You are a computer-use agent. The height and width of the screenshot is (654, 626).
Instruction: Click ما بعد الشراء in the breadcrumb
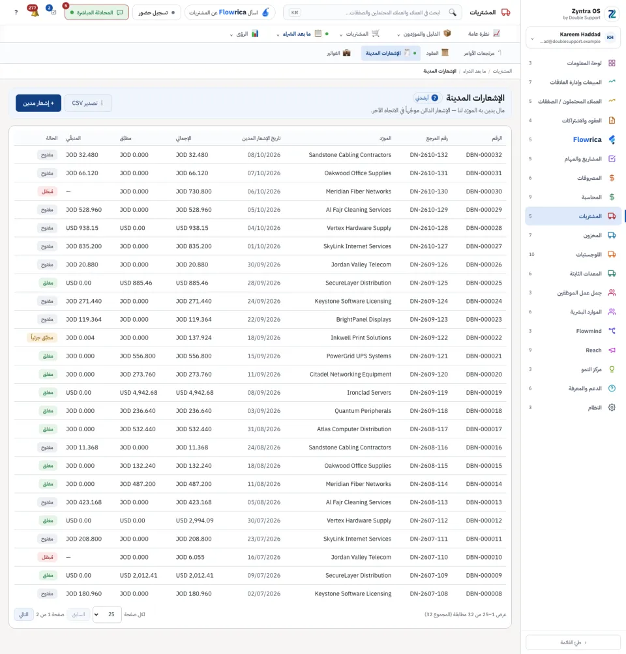[x=475, y=71]
